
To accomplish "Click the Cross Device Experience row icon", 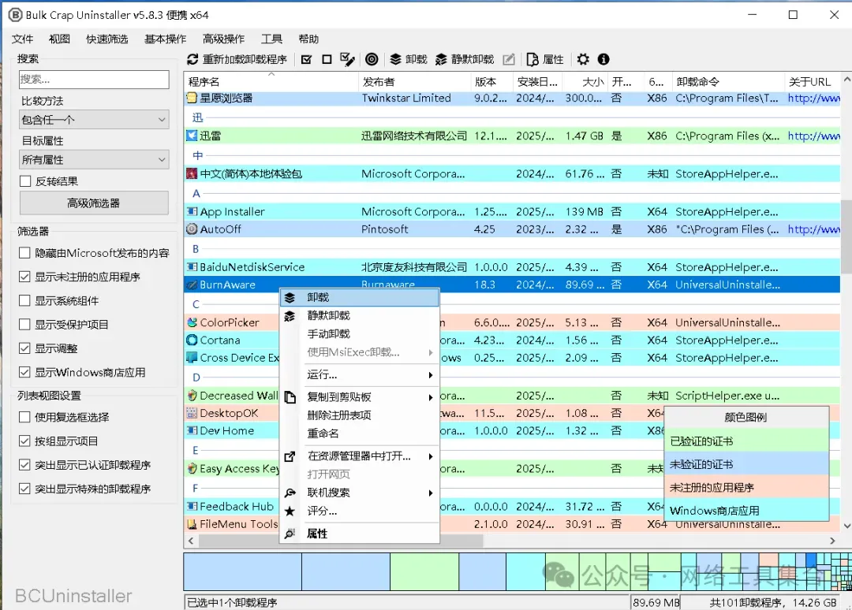I will click(192, 358).
